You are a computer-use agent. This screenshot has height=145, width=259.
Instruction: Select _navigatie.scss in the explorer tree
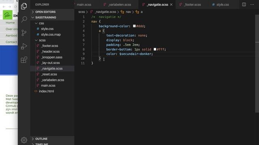click(52, 68)
